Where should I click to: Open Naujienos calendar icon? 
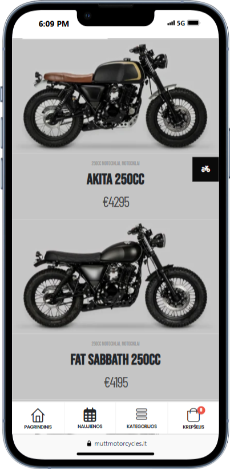click(x=90, y=415)
